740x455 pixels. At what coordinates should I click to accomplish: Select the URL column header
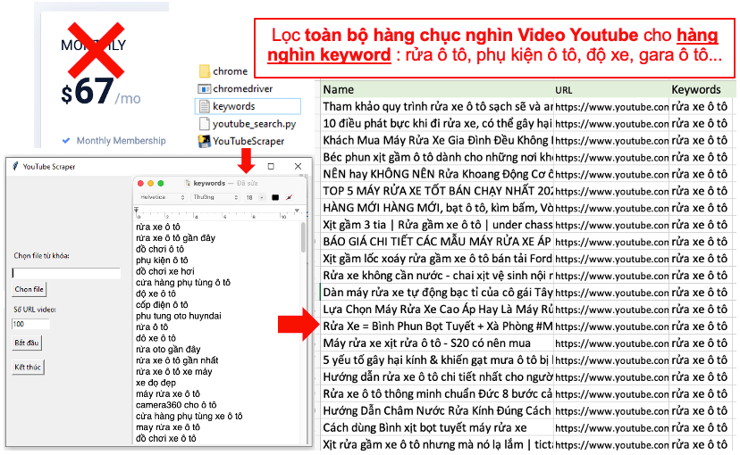tap(611, 89)
